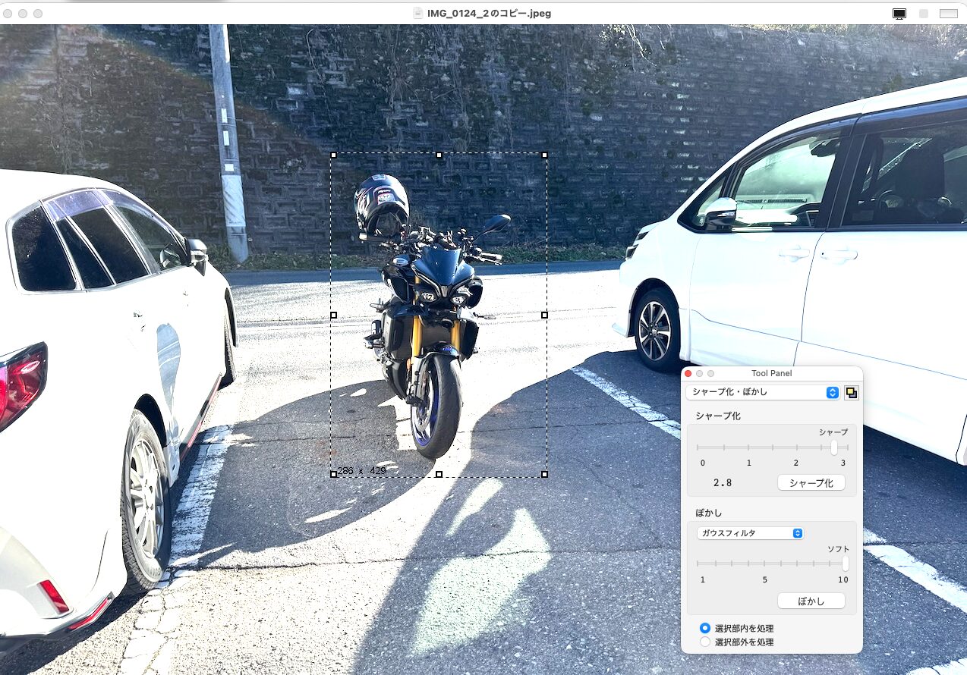Click the monitor display icon in title bar
Screen dimensions: 967x675
click(899, 14)
